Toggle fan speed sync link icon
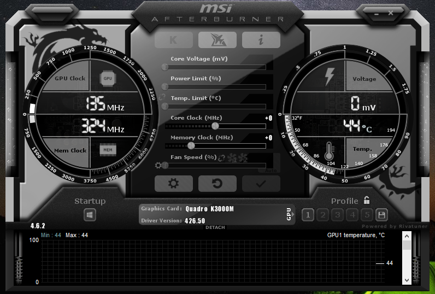Viewport: 435px width, 294px height. click(x=221, y=158)
